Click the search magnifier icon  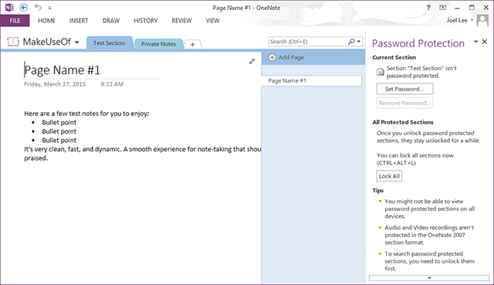point(351,41)
